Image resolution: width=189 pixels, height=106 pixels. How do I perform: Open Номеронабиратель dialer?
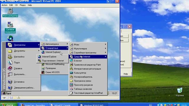pyautogui.click(x=88, y=77)
